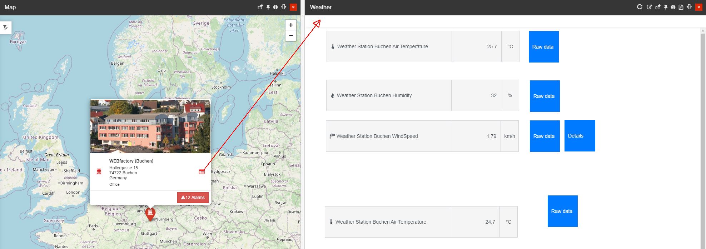Click the map filter icon at top-left
706x249 pixels.
point(5,27)
